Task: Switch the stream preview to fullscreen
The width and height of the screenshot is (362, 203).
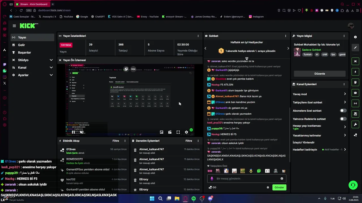Action: point(178,132)
